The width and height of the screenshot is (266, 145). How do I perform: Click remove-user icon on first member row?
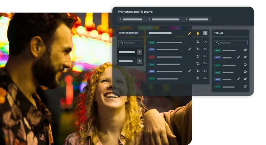[x=198, y=42]
